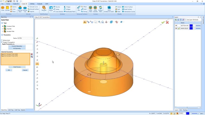This screenshot has width=205, height=115.
Task: Open the Planar surface dropdown
Action: pos(51,12)
